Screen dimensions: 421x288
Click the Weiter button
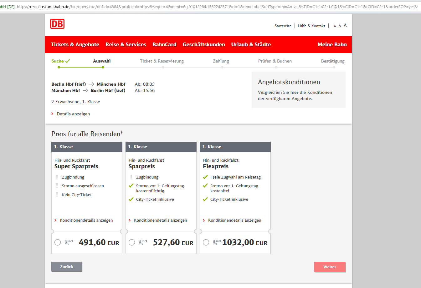pos(330,267)
